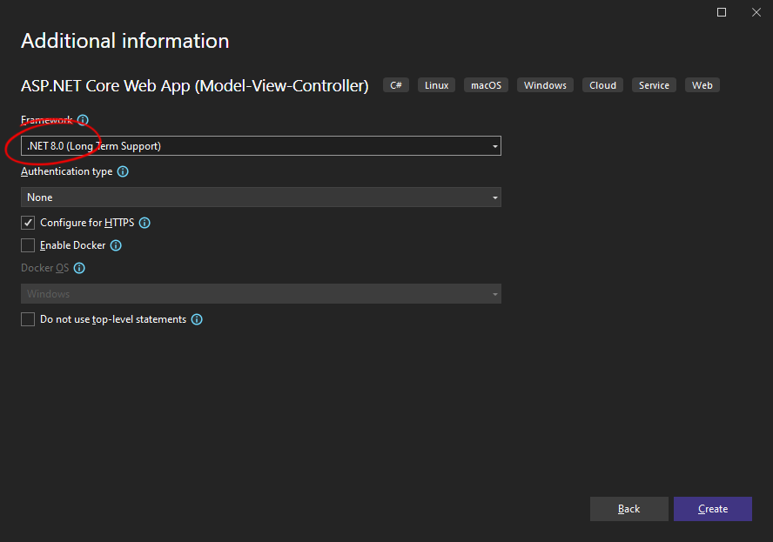
Task: Enable the Docker option
Action: (x=27, y=245)
